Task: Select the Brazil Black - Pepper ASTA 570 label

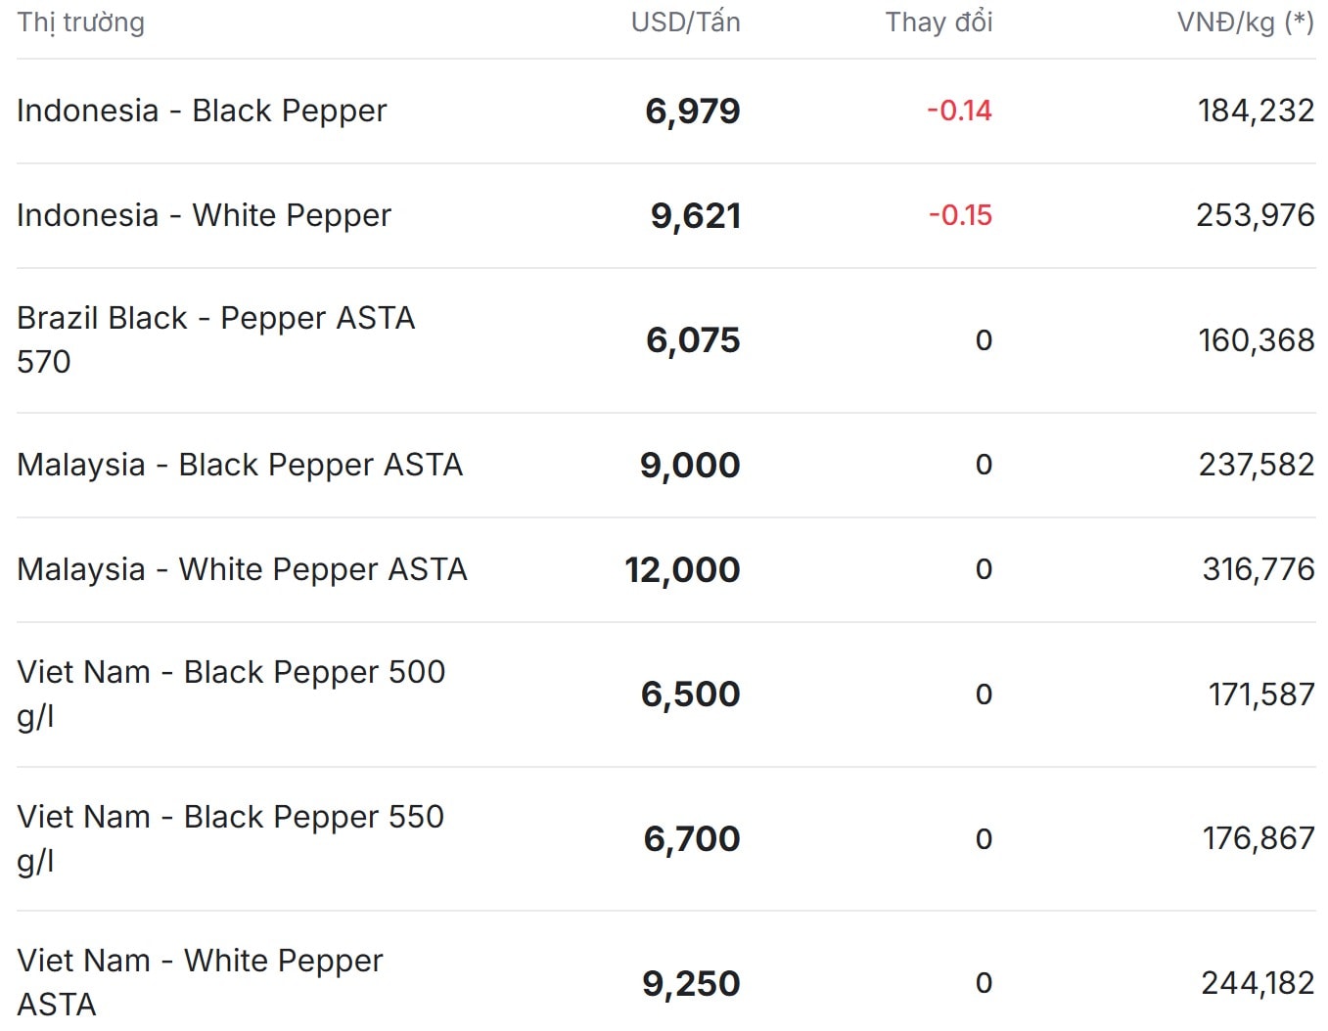Action: 215,338
